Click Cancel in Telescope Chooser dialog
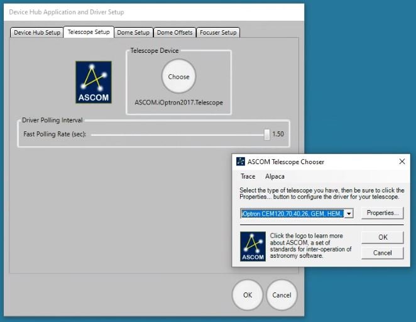This screenshot has height=322, width=416. (382, 253)
